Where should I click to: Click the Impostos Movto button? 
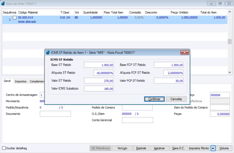199,148
